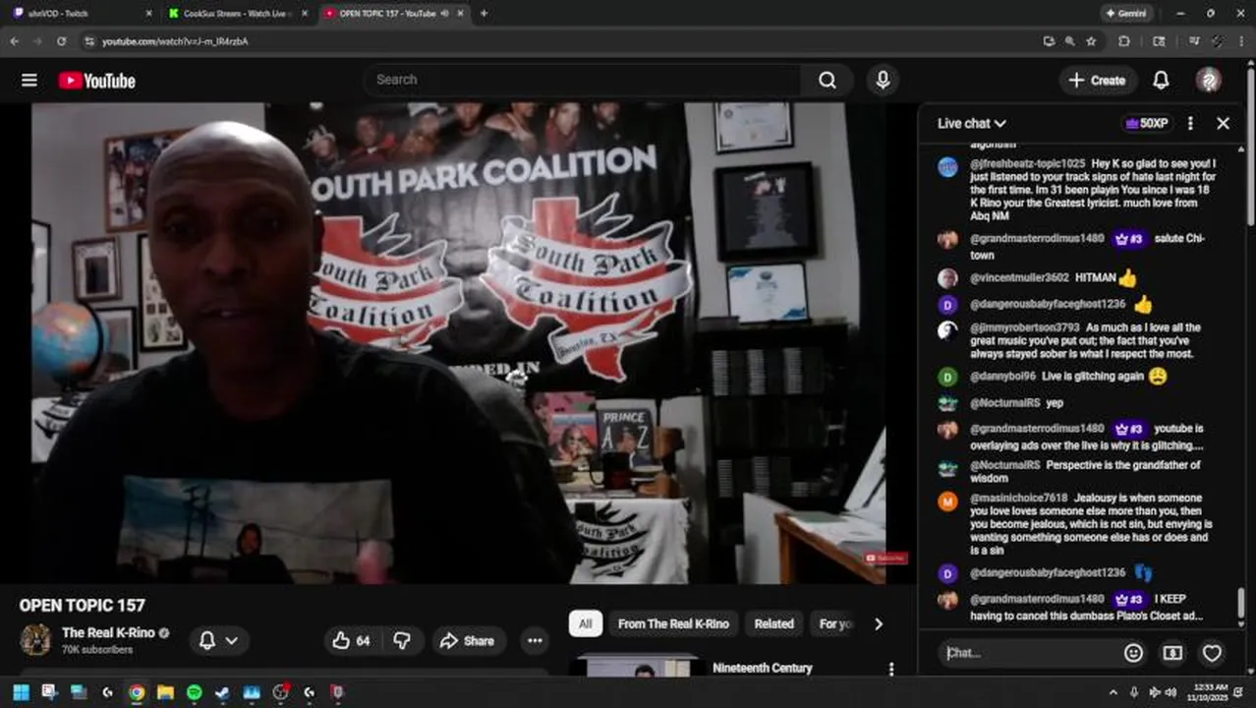Toggle notification bell for The Real K-Rino
The height and width of the screenshot is (708, 1256).
click(218, 640)
